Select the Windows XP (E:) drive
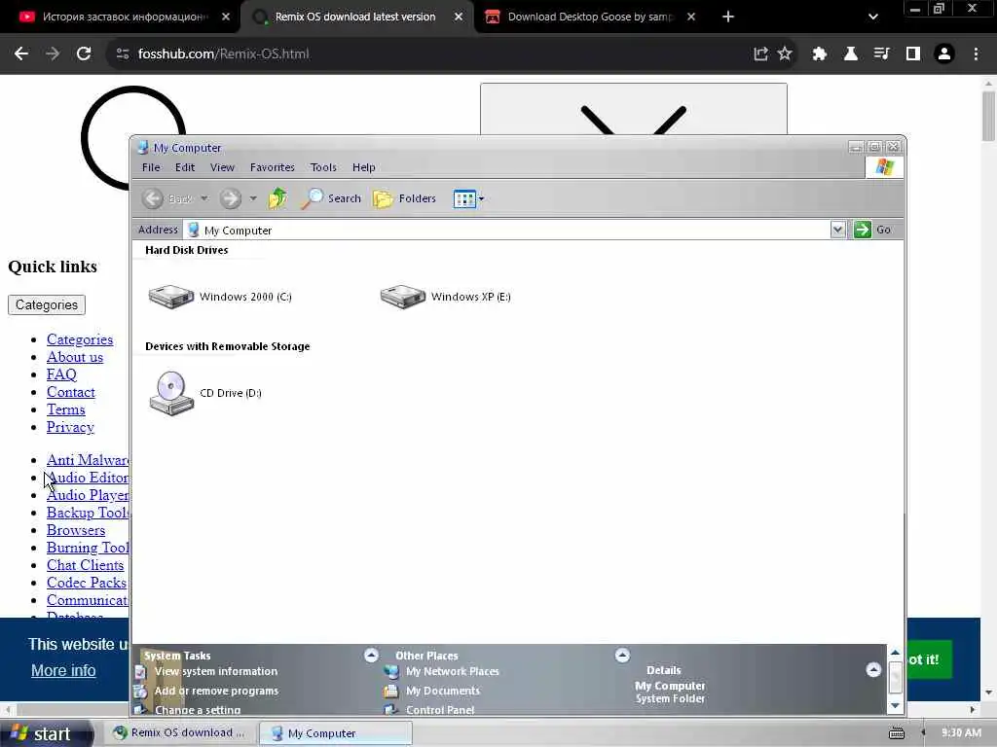This screenshot has width=997, height=747. 445,296
